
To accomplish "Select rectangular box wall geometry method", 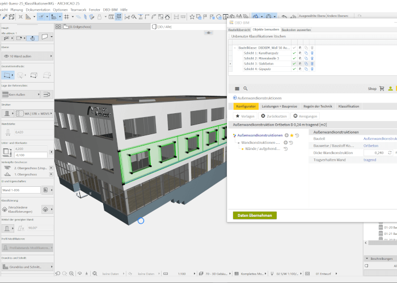I will click(34, 75).
